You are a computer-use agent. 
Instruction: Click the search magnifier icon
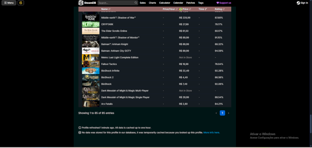tap(136, 3)
